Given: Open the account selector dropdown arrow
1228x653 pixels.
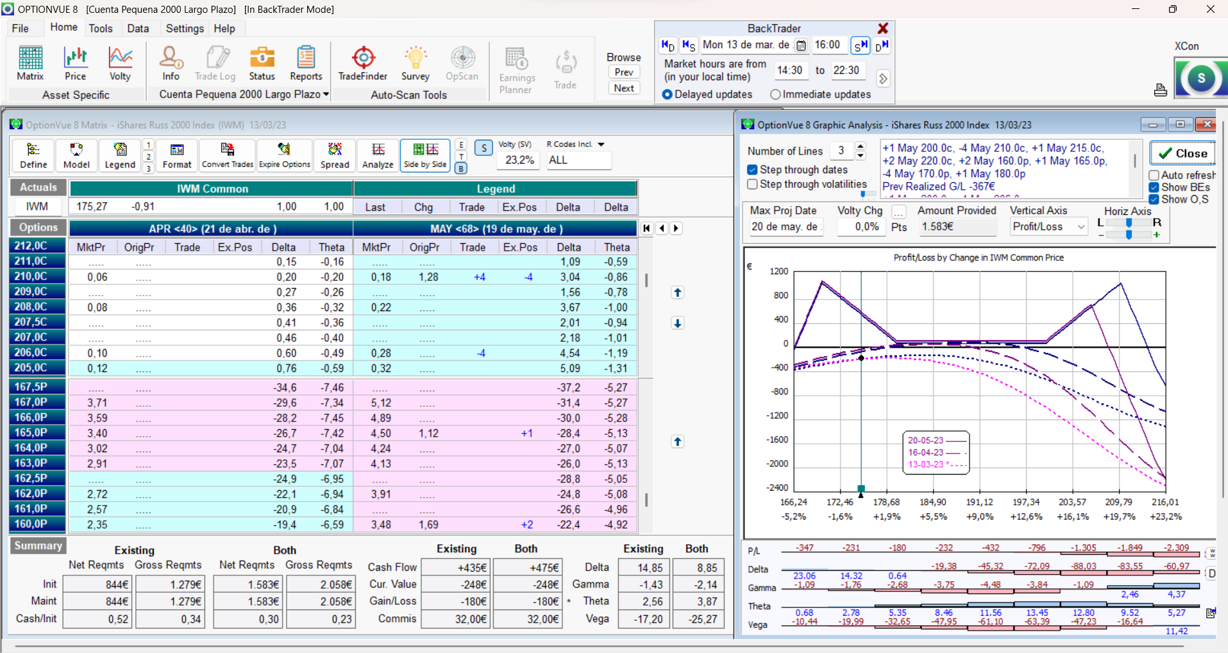Looking at the screenshot, I should pos(326,94).
